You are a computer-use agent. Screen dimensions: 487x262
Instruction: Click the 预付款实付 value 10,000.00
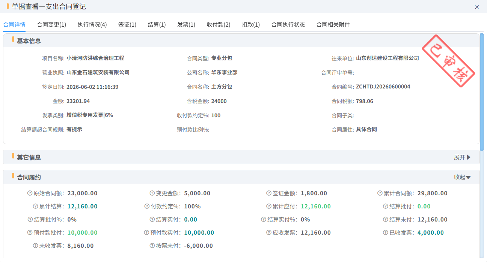(199, 233)
